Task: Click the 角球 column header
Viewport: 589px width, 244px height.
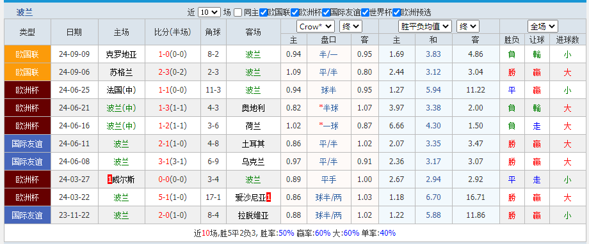Action: tap(213, 32)
